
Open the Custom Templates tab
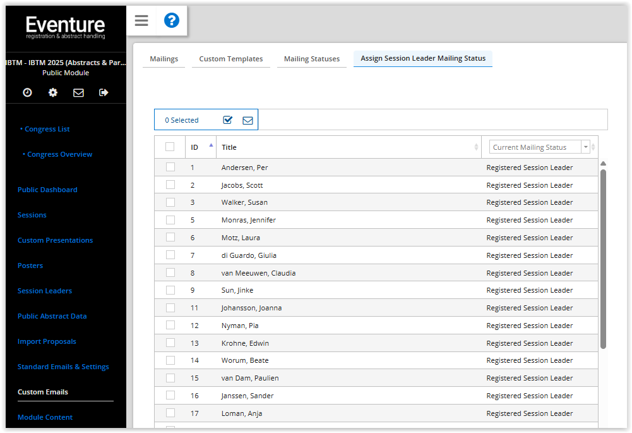[230, 59]
